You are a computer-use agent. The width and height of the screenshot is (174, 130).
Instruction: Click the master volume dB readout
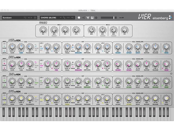tap(122, 18)
